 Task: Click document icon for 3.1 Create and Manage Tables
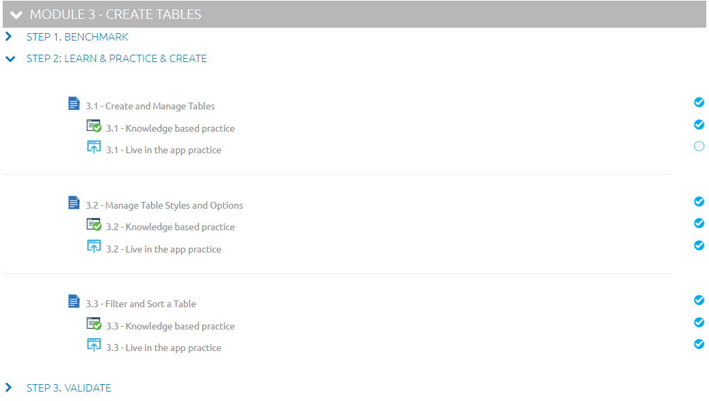pos(74,104)
